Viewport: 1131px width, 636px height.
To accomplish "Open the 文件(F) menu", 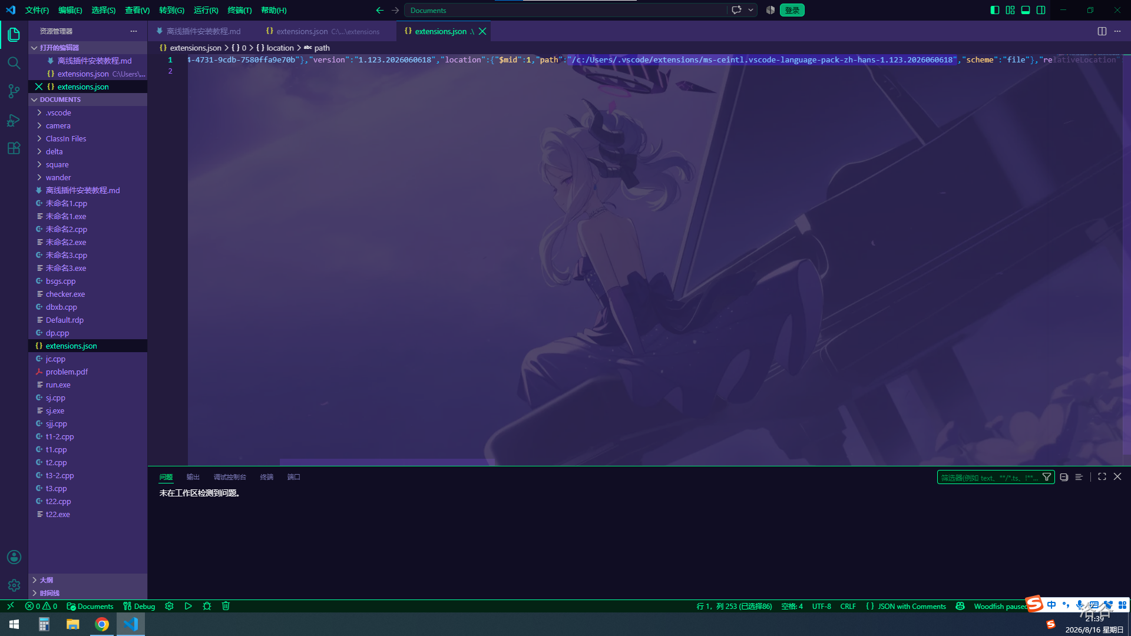I will pyautogui.click(x=37, y=10).
